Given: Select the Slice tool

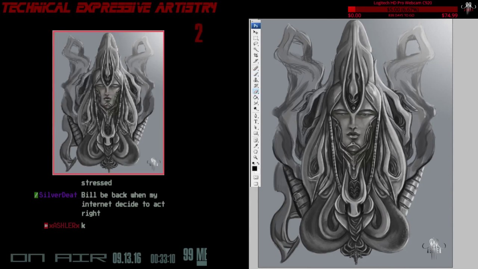Looking at the screenshot, I should point(256,61).
